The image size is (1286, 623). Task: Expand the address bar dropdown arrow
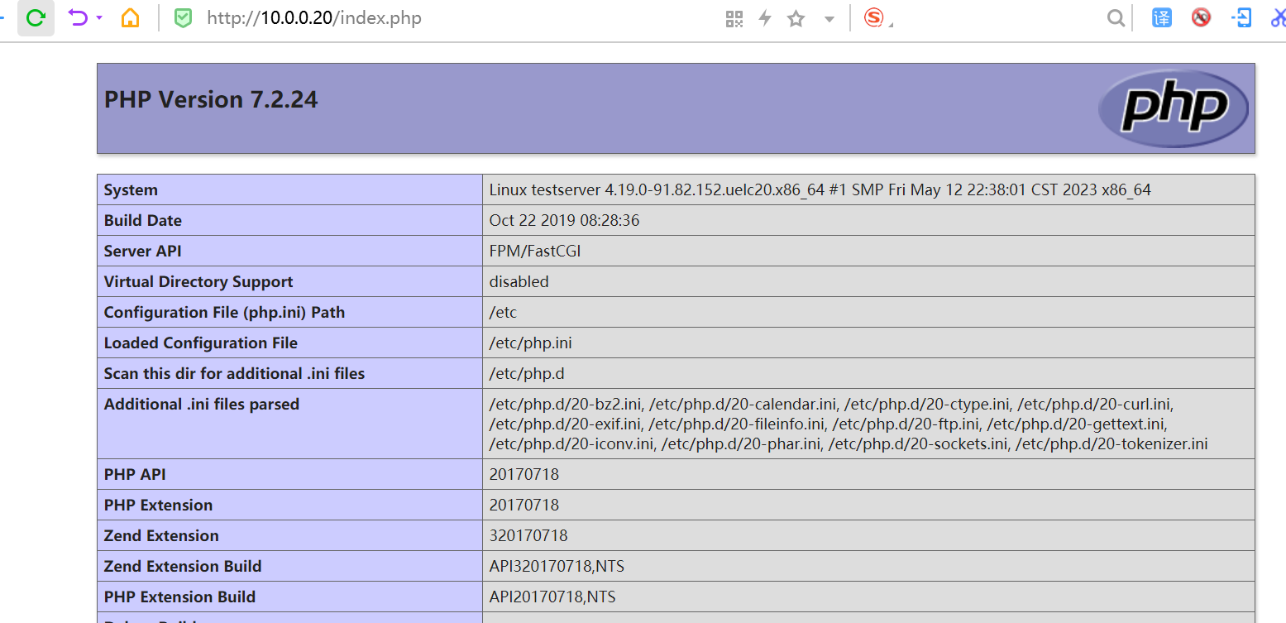click(829, 19)
